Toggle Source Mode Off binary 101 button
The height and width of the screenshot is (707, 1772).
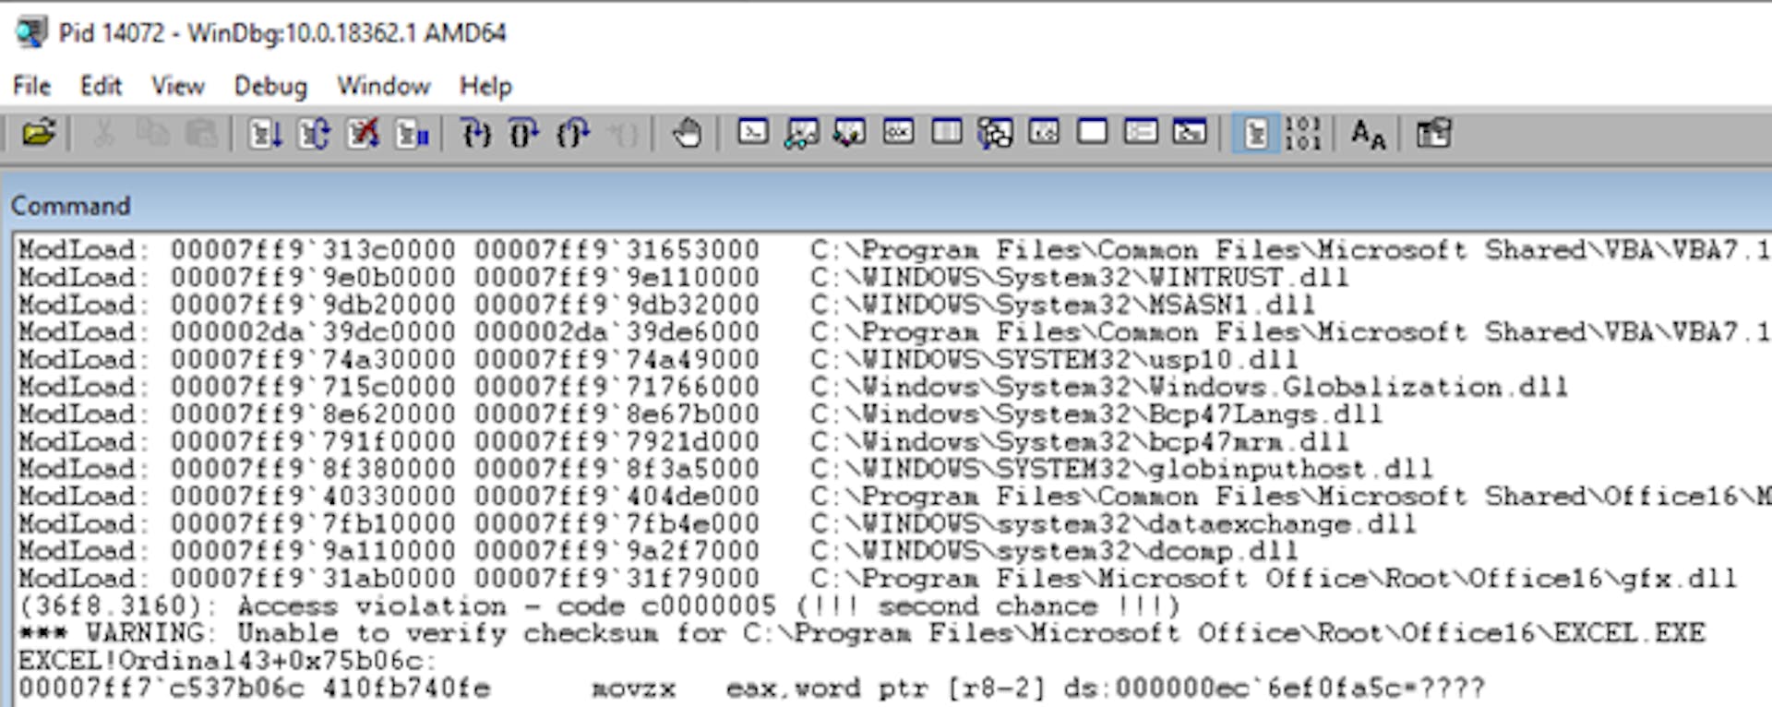click(x=1302, y=134)
